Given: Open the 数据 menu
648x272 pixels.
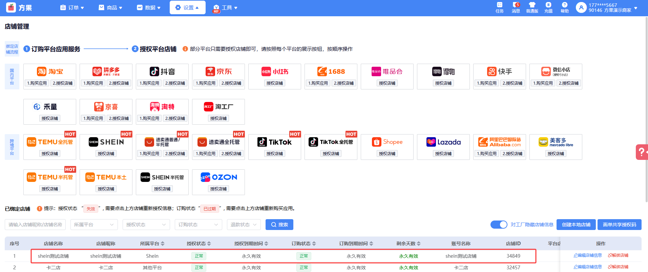Looking at the screenshot, I should point(149,7).
